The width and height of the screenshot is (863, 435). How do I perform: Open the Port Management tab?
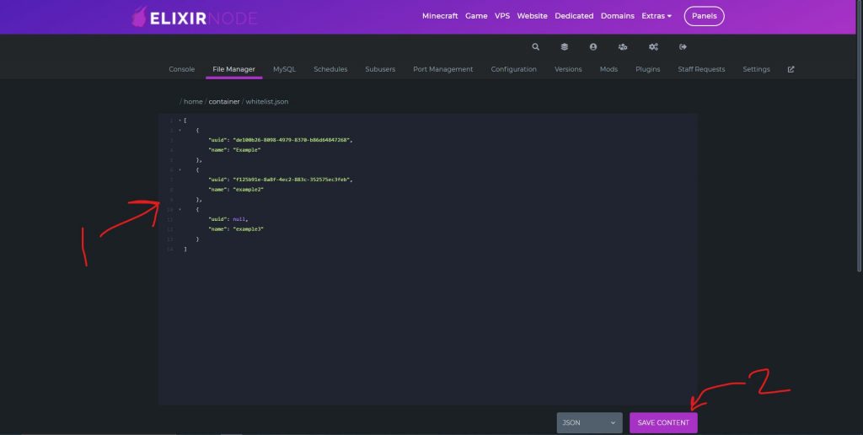(443, 69)
